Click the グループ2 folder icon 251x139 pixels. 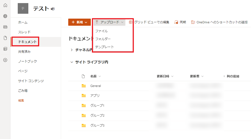84,115
